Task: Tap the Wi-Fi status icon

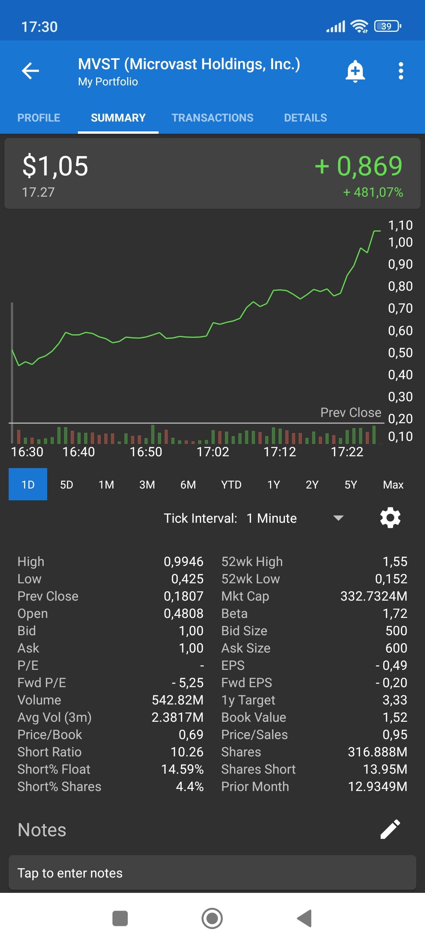Action: click(x=359, y=26)
